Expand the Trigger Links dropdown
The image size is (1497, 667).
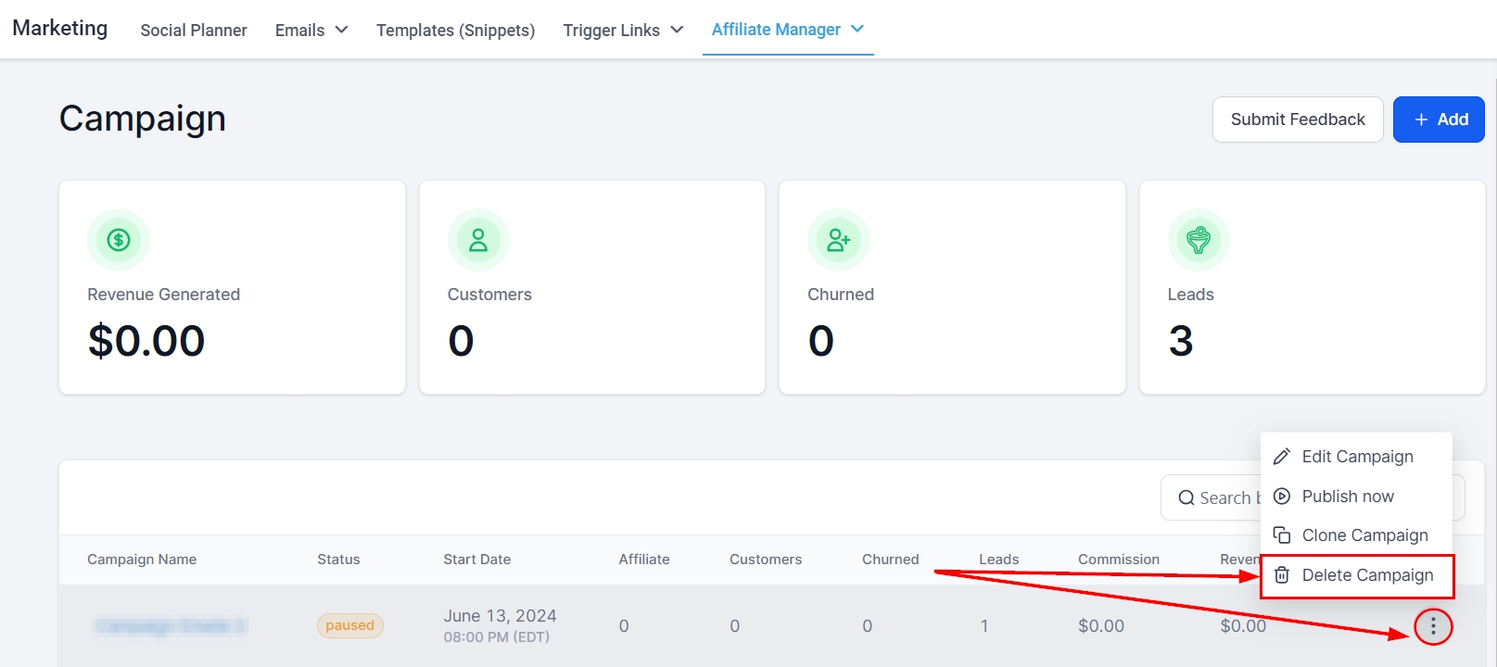623,31
